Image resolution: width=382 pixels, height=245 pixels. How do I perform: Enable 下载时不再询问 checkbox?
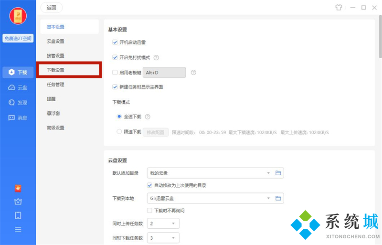149,210
